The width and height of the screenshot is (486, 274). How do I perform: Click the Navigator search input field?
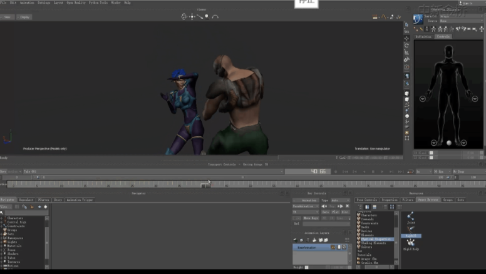point(26,213)
